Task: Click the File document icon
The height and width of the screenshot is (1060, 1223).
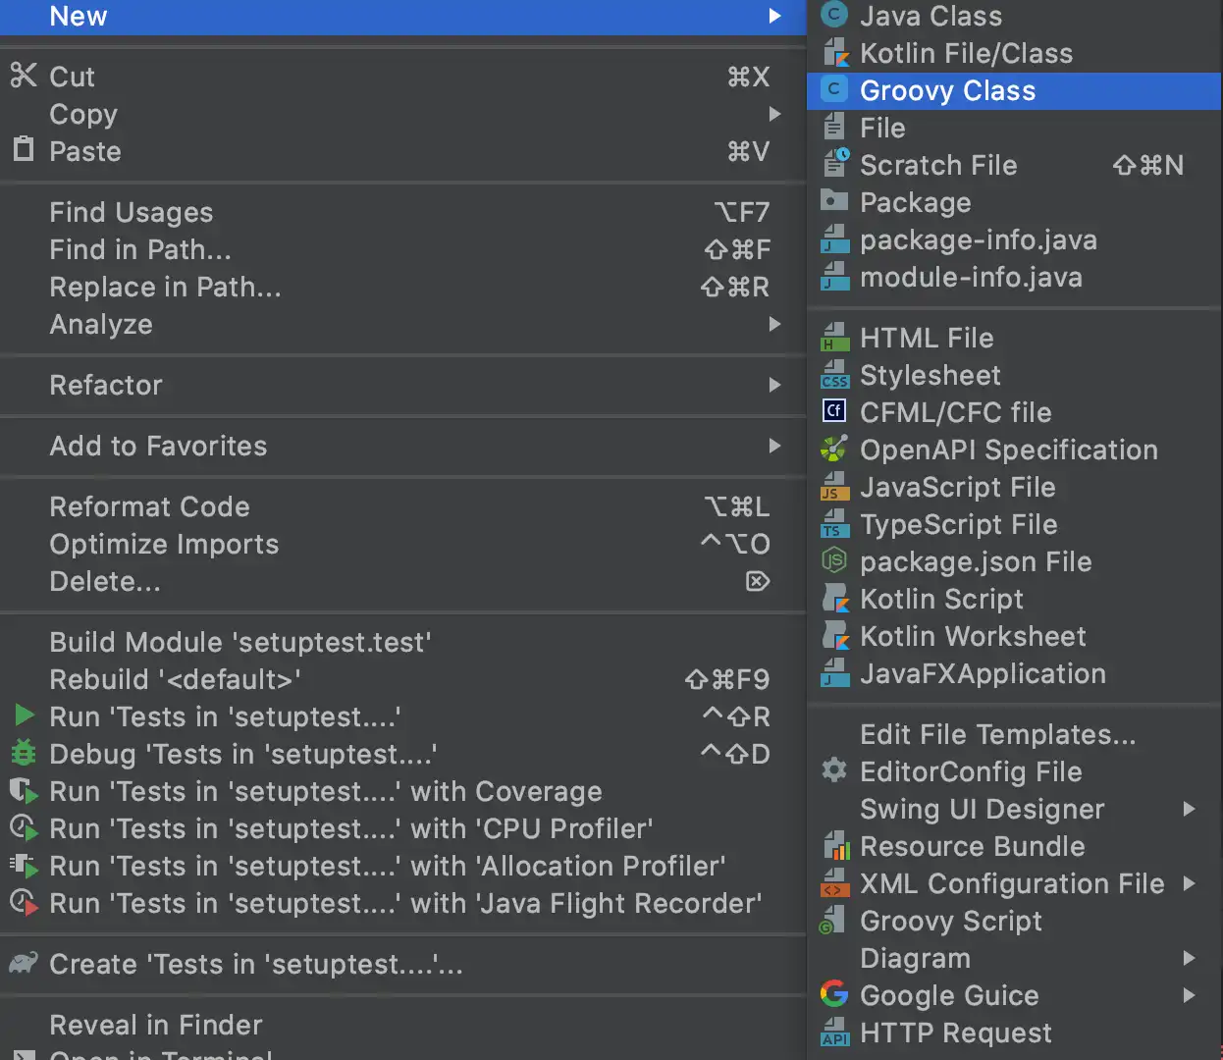Action: (x=833, y=127)
